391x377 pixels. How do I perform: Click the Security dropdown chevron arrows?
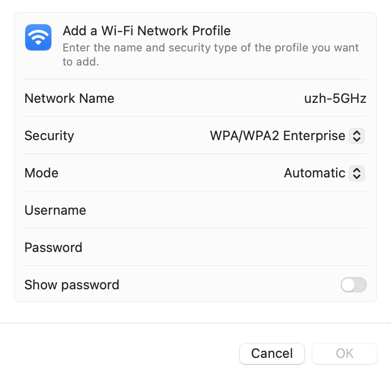pos(357,136)
